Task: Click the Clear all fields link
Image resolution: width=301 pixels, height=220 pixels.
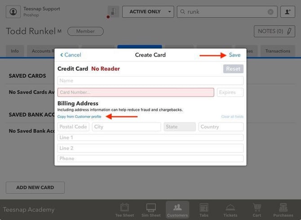Action: click(x=232, y=117)
